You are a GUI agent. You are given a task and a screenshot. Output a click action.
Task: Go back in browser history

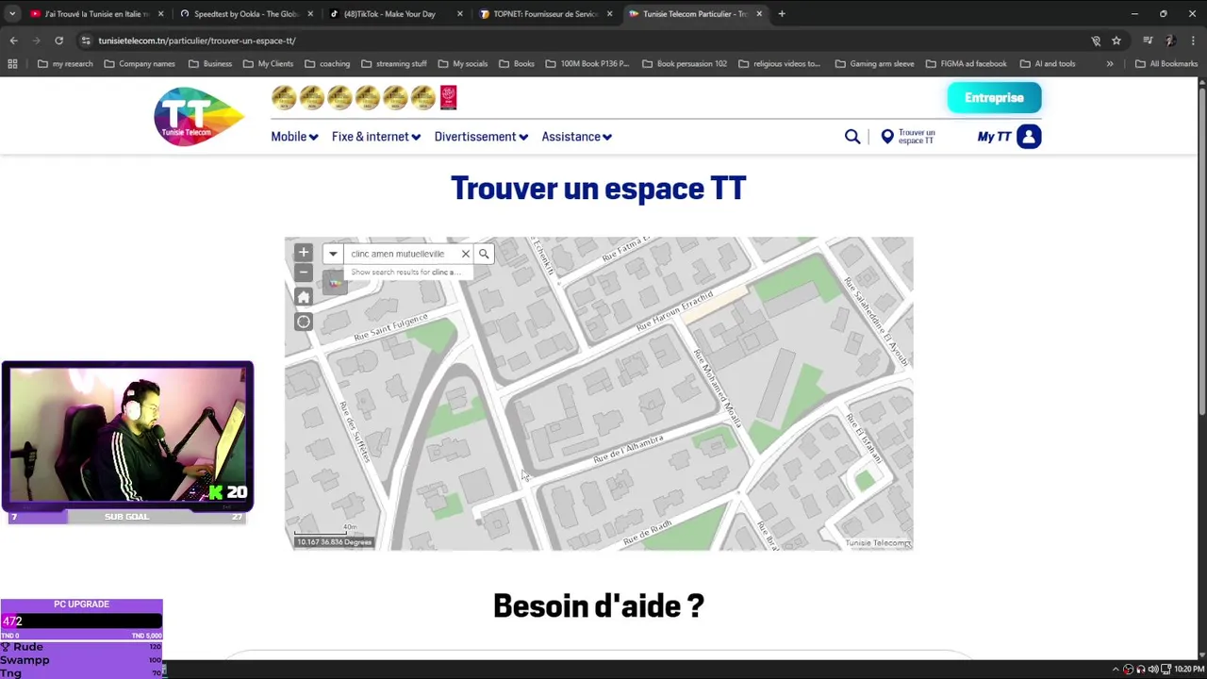click(x=13, y=41)
